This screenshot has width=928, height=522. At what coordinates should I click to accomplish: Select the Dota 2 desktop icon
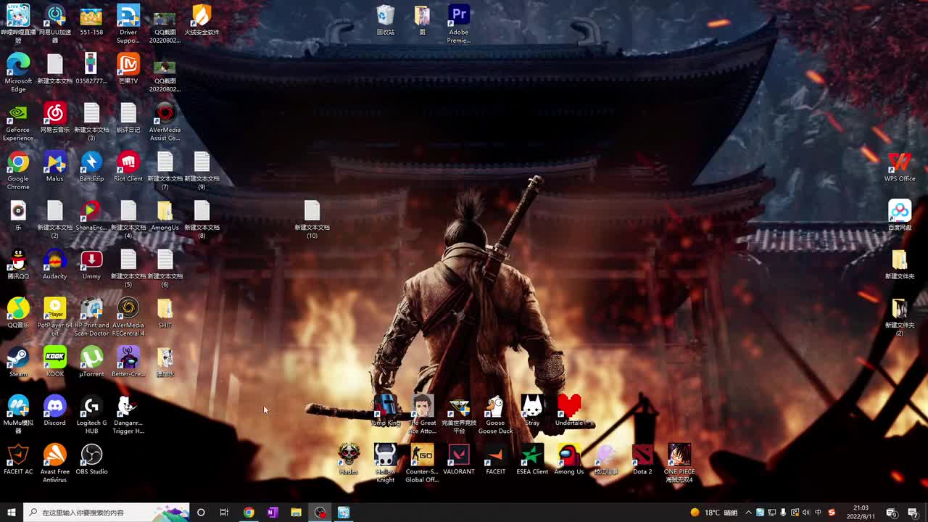[642, 459]
